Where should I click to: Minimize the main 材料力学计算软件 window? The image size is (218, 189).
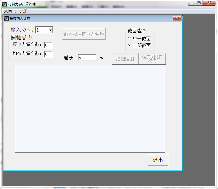point(191,3)
